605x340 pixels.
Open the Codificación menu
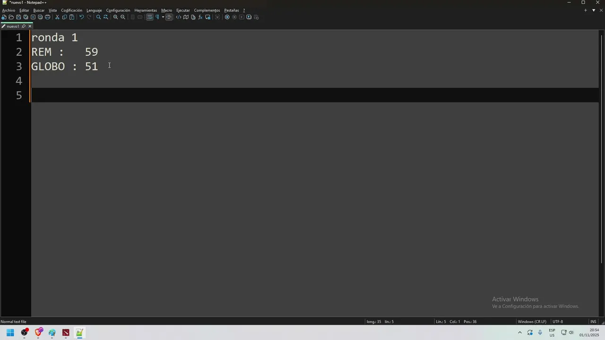tap(71, 10)
